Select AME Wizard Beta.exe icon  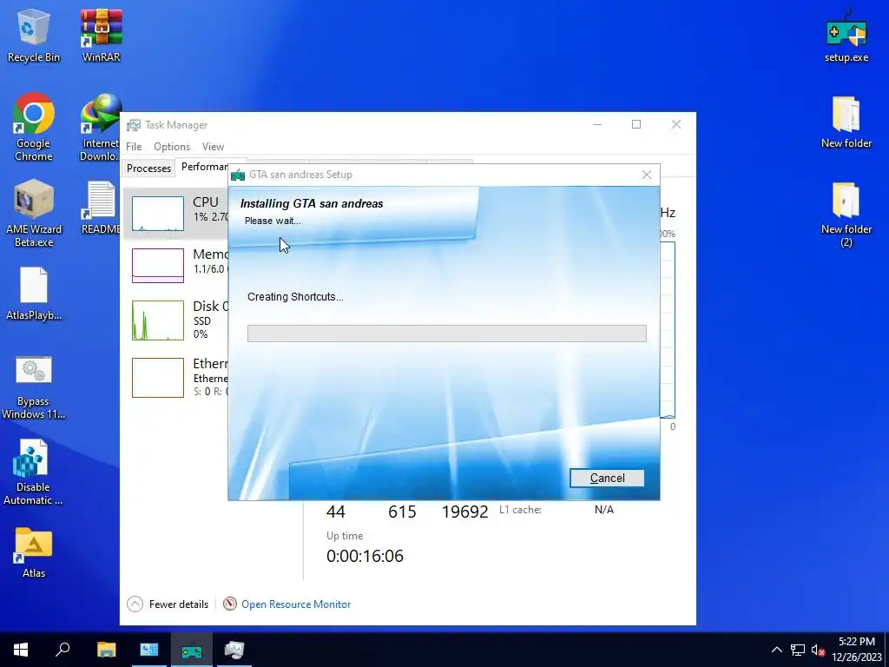click(34, 214)
